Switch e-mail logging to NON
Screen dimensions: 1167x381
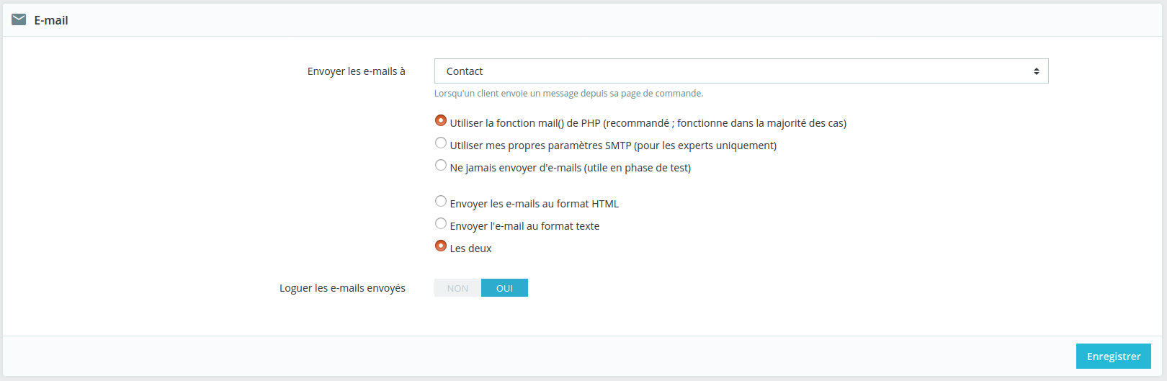(x=457, y=288)
